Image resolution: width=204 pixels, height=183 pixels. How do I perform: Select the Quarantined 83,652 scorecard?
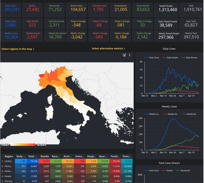click(142, 10)
